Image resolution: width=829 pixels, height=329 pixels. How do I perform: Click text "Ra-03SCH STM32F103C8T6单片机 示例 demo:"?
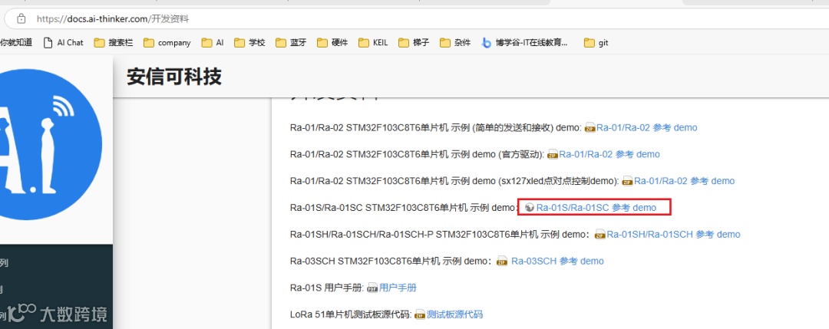pos(391,261)
